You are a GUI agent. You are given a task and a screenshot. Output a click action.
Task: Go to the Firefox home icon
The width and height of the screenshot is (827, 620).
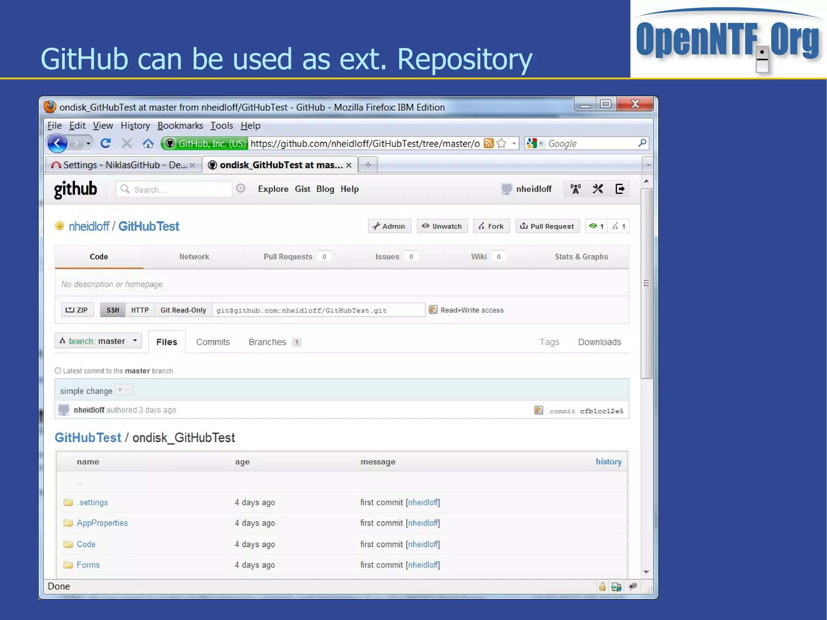click(148, 143)
